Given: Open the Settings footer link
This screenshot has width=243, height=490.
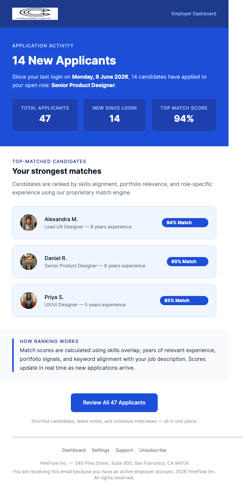Looking at the screenshot, I should click(101, 450).
